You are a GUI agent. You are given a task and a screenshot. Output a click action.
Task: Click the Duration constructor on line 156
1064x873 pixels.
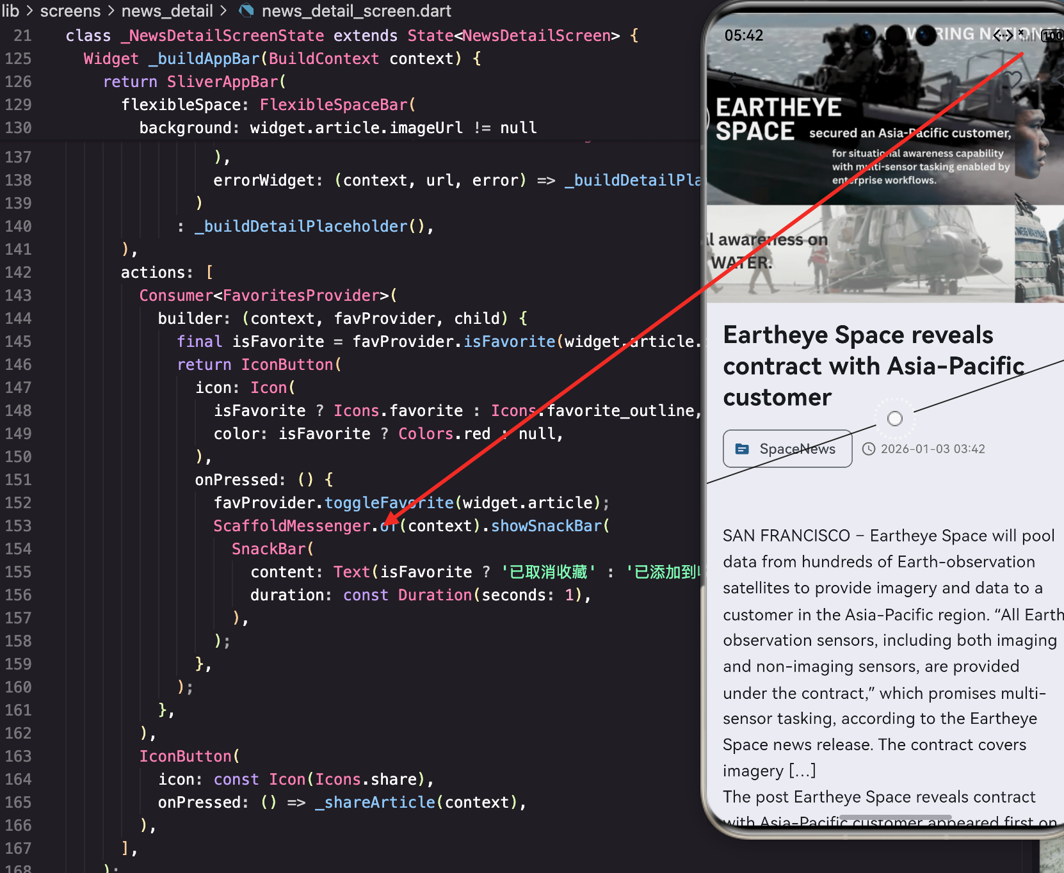(435, 595)
